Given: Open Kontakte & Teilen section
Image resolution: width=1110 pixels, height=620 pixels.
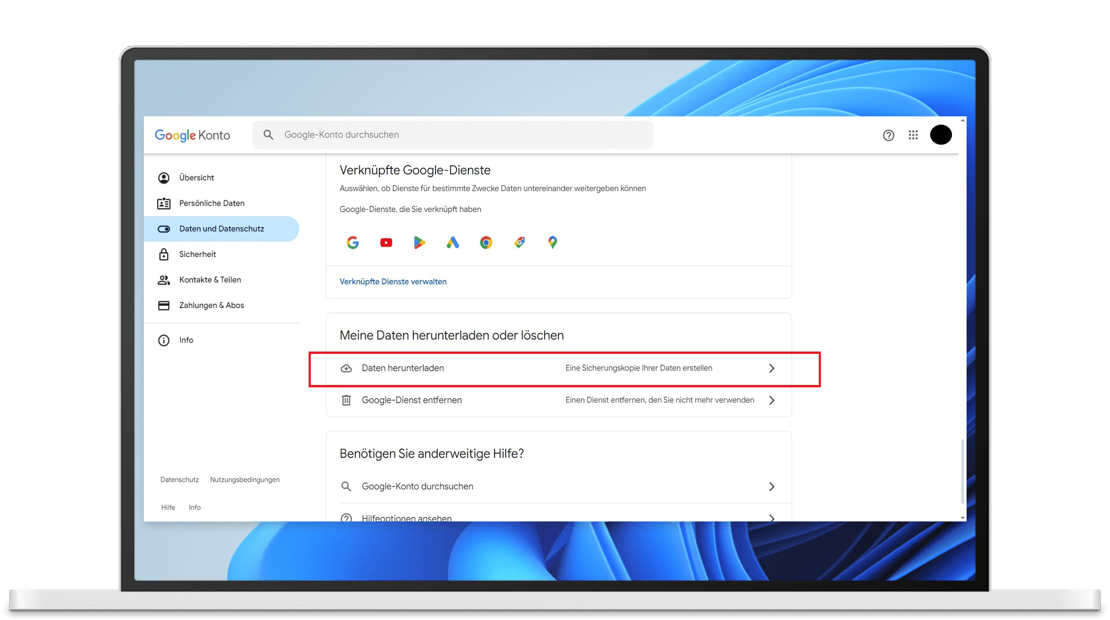Looking at the screenshot, I should click(x=222, y=280).
